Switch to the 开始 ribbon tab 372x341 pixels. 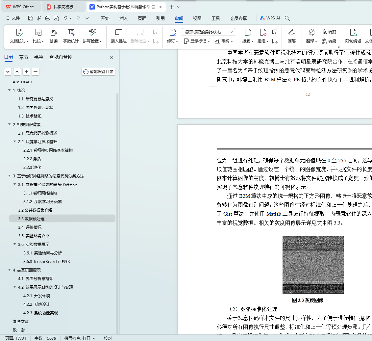click(105, 18)
